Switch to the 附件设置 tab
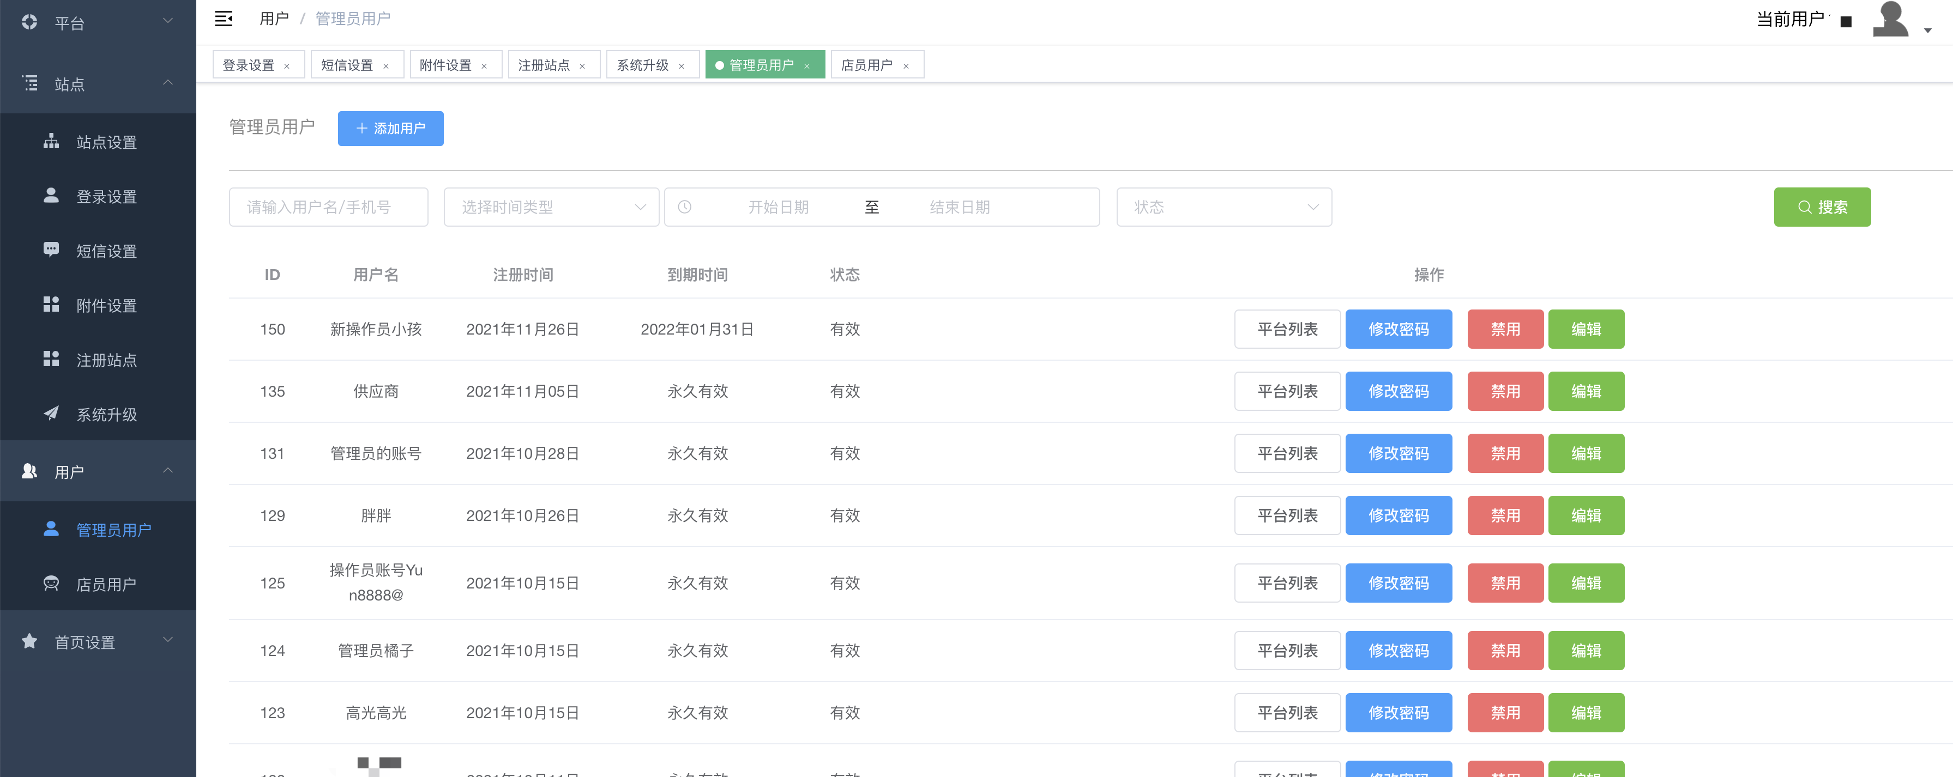 [x=445, y=65]
